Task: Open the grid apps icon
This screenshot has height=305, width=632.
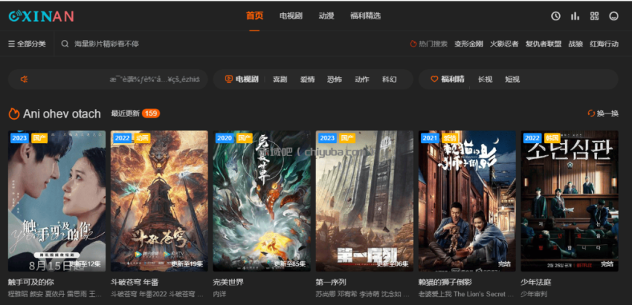Action: [594, 16]
